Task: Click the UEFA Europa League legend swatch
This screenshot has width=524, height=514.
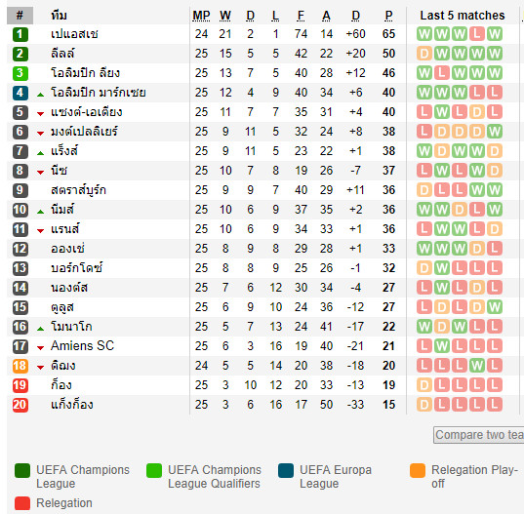Action: click(286, 470)
